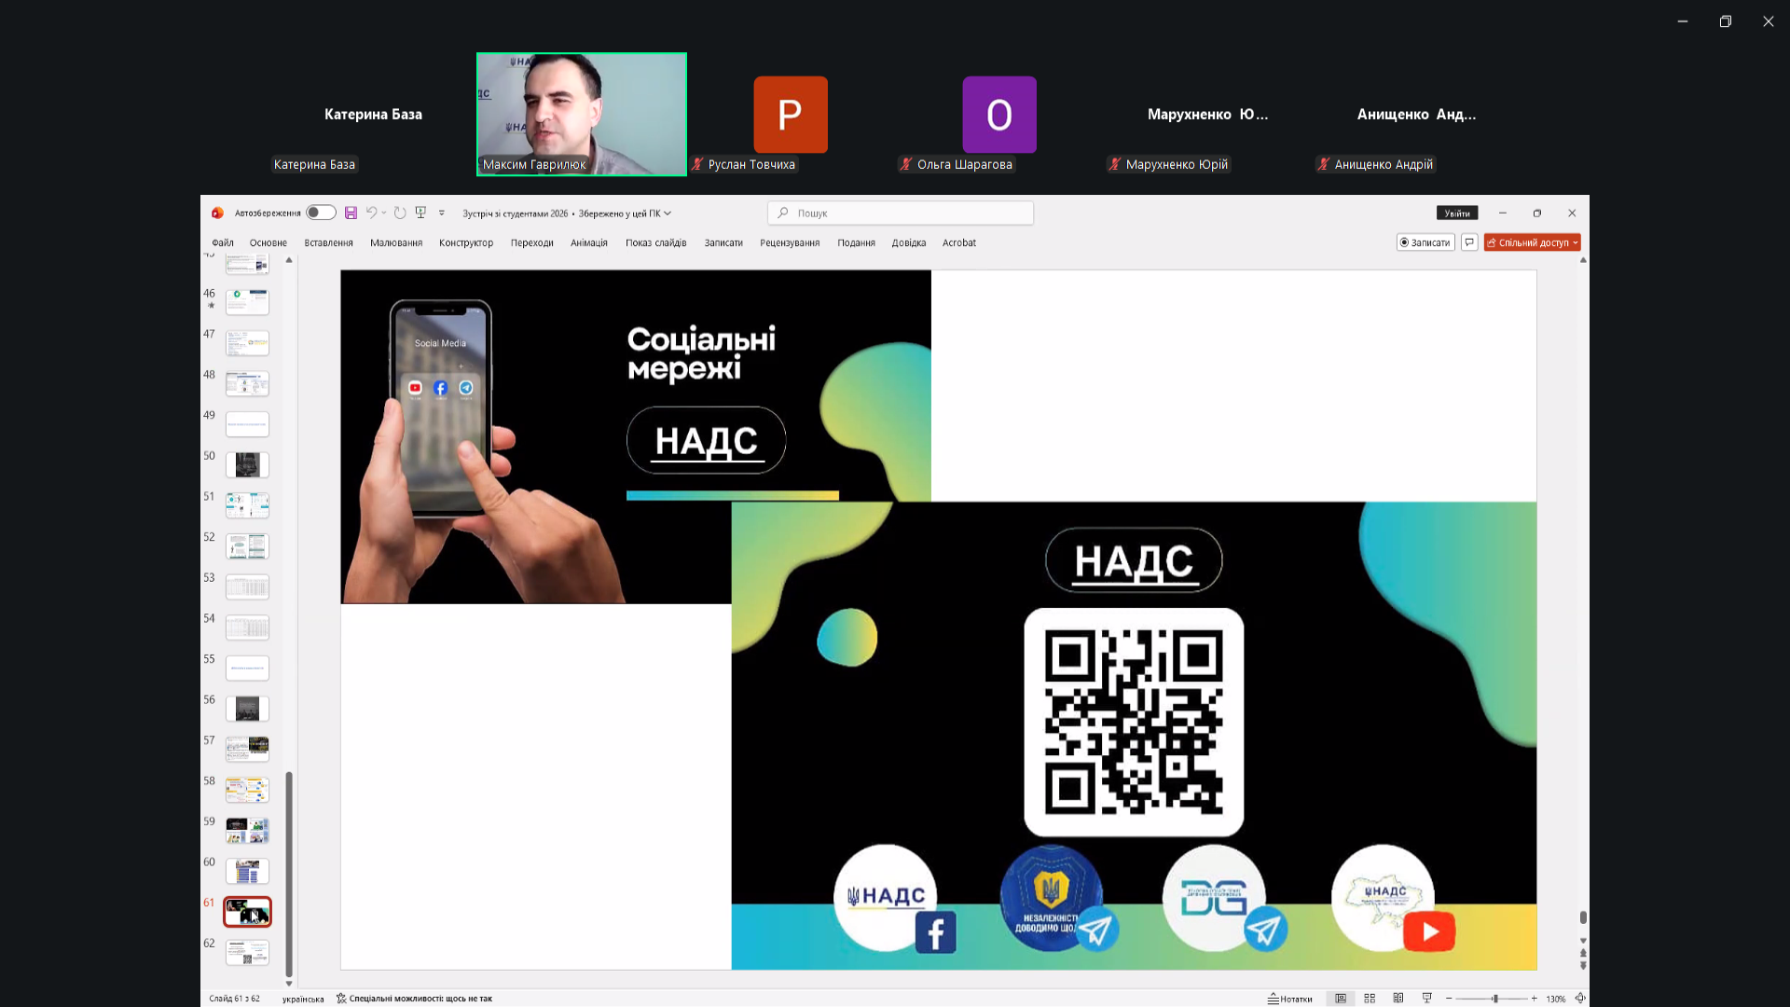Select slide 61 thumbnail
Viewport: 1790px width, 1007px height.
tap(247, 911)
